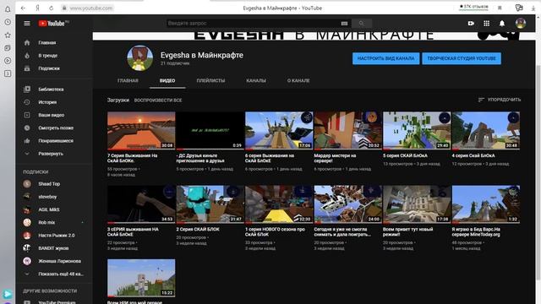Click the create video camera icon
The image size is (541, 304).
pyautogui.click(x=471, y=23)
